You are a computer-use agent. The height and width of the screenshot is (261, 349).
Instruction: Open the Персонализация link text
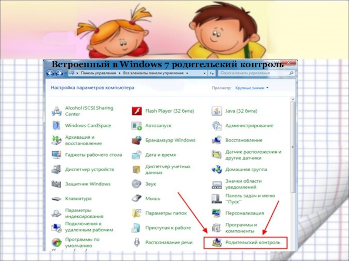pos(245,213)
